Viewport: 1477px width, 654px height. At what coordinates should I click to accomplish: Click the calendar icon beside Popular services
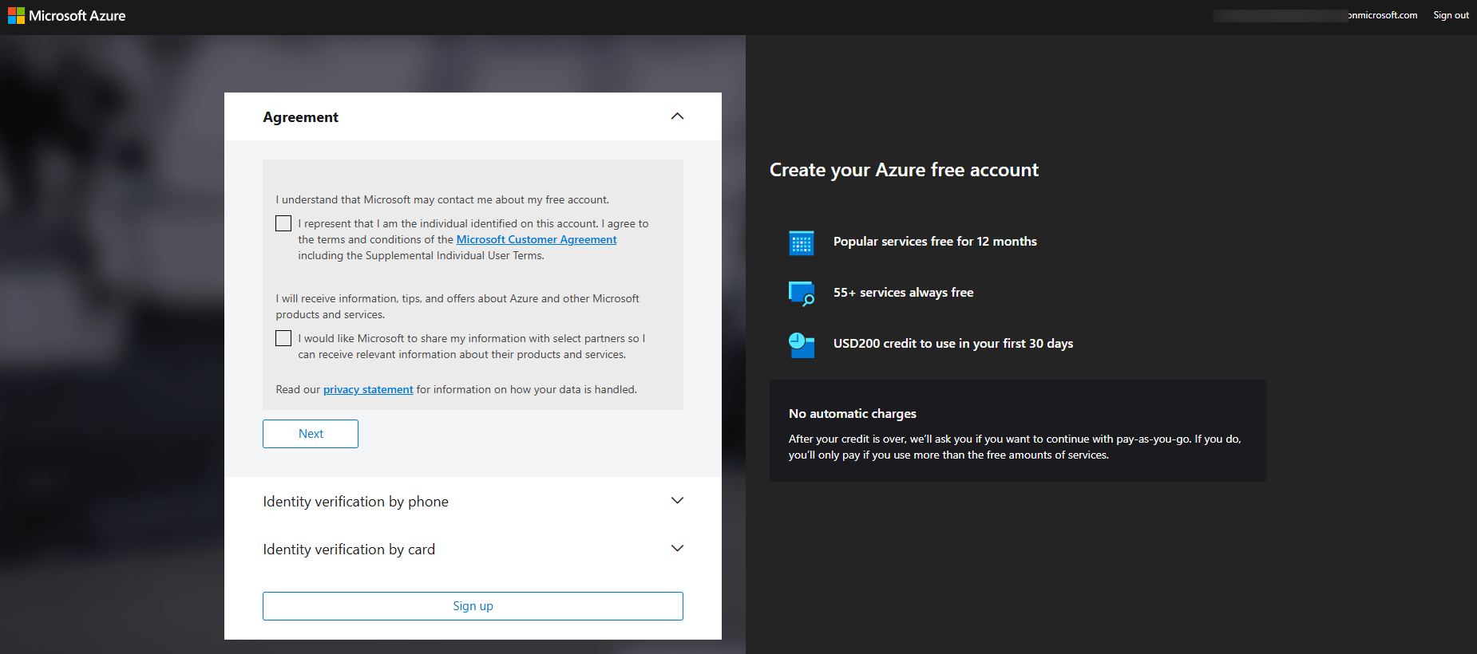(801, 242)
